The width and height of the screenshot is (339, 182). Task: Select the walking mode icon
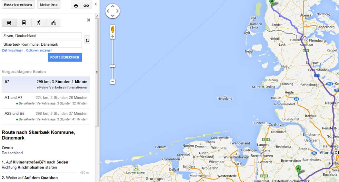click(x=39, y=23)
